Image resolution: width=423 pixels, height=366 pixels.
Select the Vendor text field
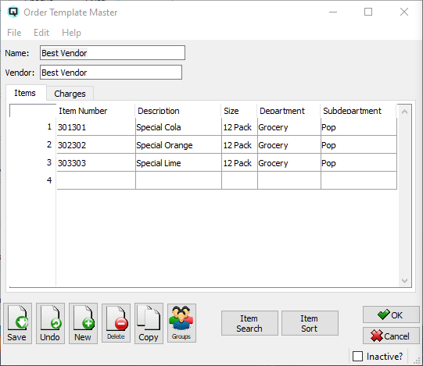click(111, 72)
